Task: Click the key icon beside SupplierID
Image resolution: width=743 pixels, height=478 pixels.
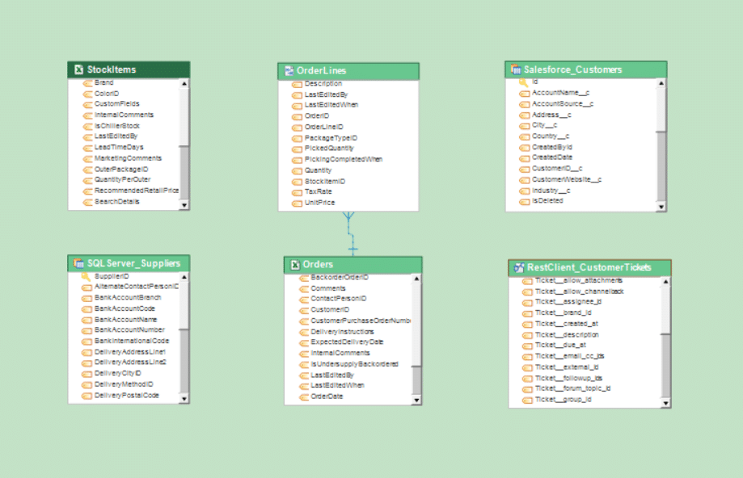Action: point(87,276)
